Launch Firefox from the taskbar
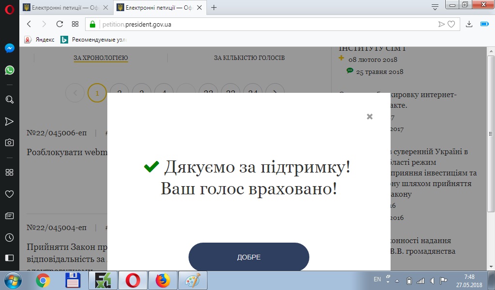This screenshot has width=495, height=290. tap(163, 280)
